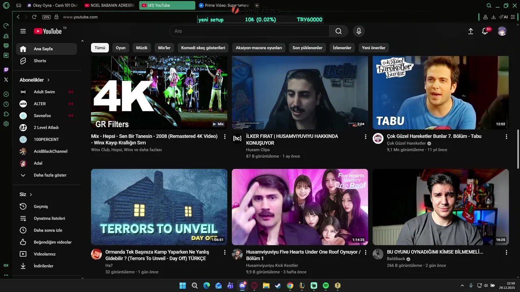Open Twitch in Opera sidebar
520x292 pixels.
point(6,70)
